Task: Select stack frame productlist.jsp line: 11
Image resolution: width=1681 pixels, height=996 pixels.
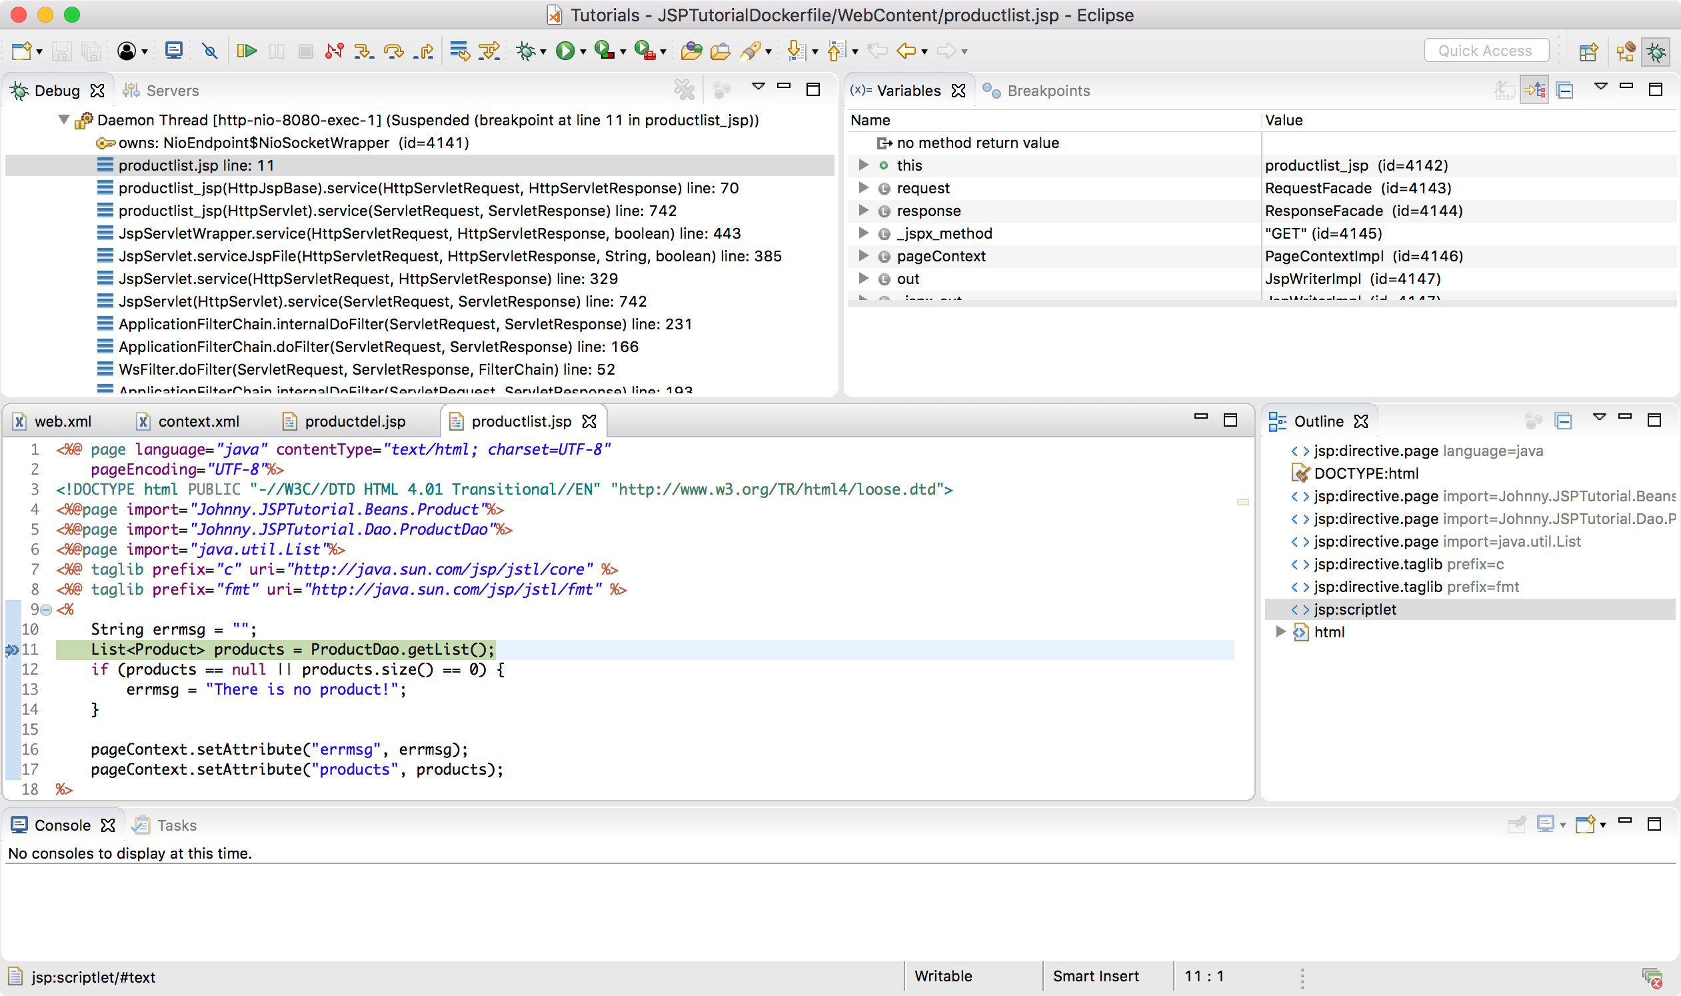Action: tap(419, 165)
